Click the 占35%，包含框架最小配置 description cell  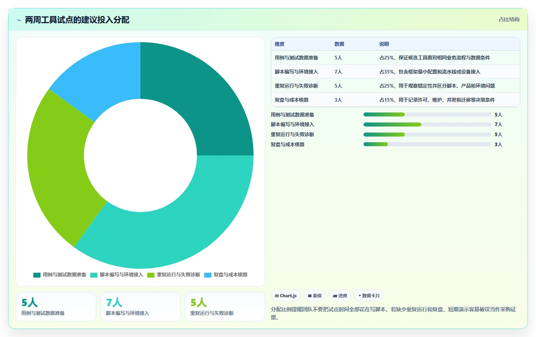[430, 72]
